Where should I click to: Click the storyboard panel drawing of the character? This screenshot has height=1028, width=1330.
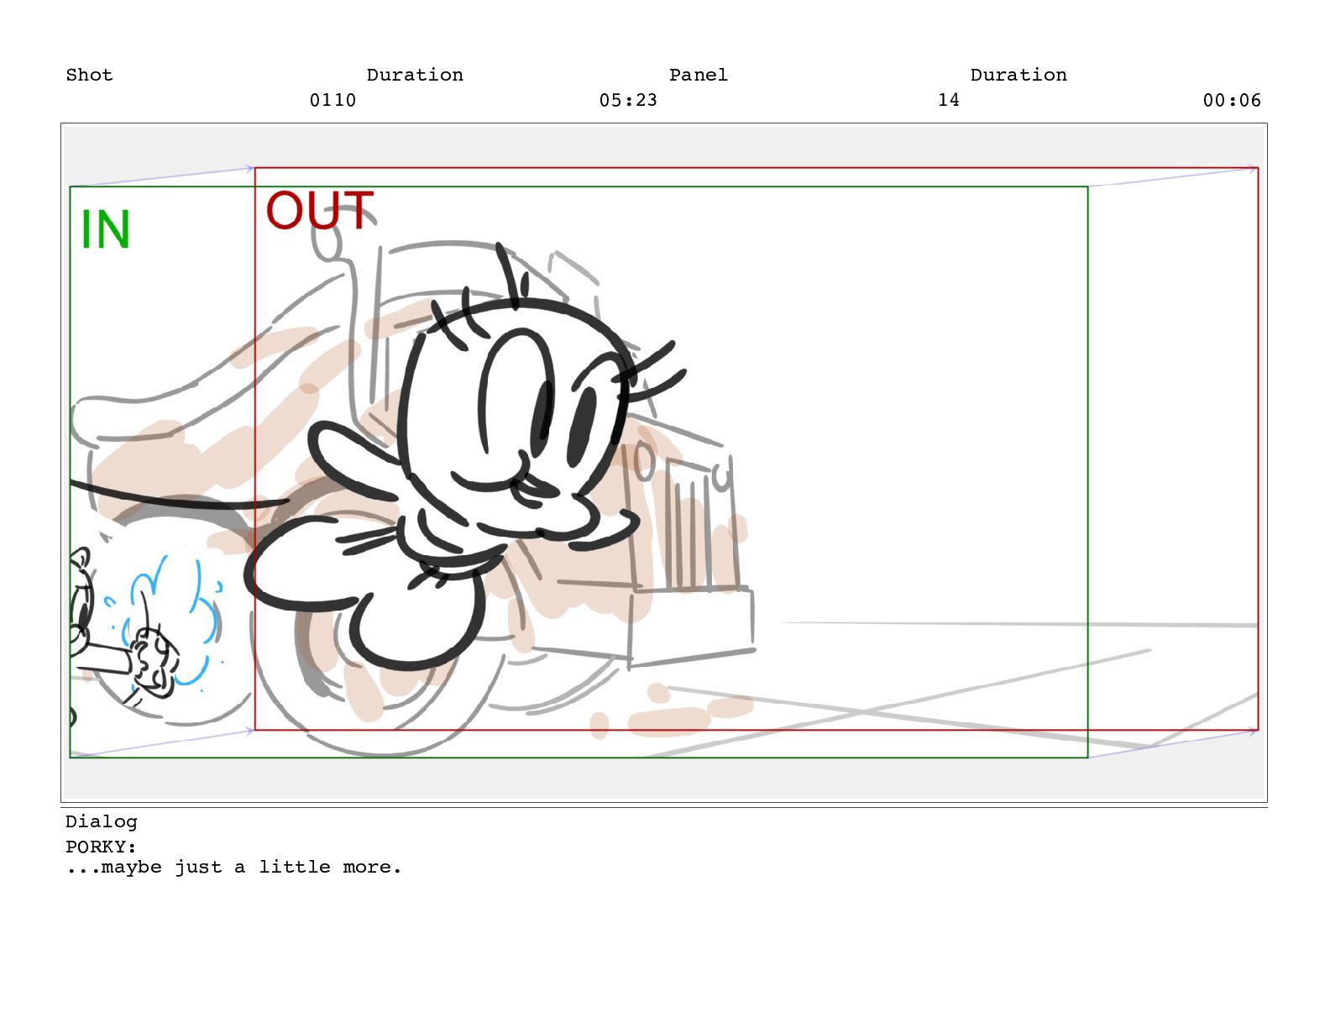[663, 463]
